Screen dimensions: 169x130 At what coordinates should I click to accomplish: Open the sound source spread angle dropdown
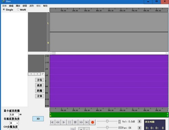(x=14, y=123)
